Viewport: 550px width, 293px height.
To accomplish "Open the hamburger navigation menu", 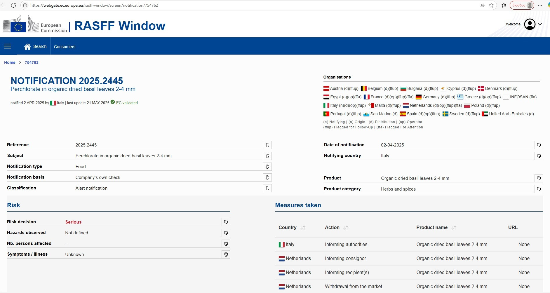I will coord(8,46).
